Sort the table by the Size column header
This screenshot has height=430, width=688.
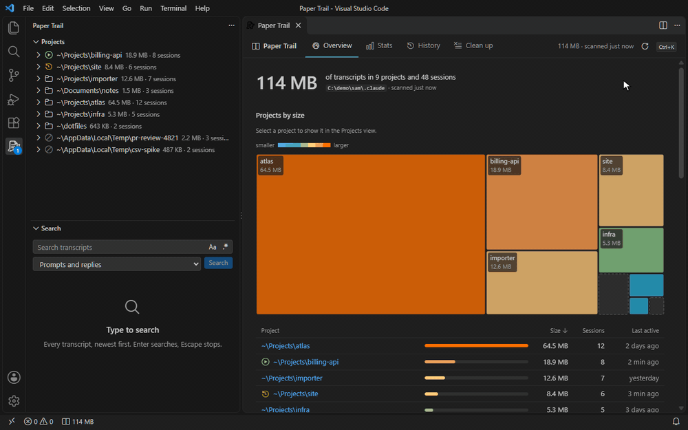pos(559,330)
